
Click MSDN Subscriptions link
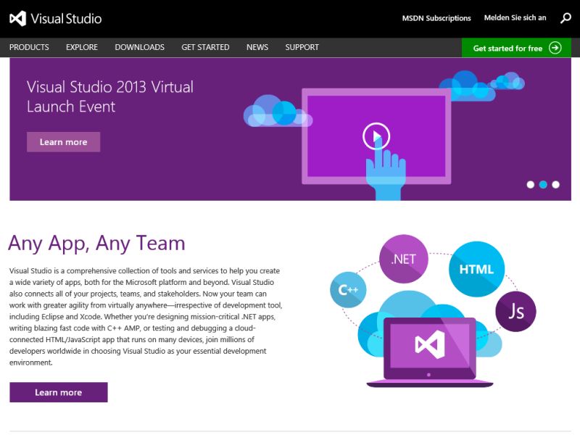click(436, 18)
